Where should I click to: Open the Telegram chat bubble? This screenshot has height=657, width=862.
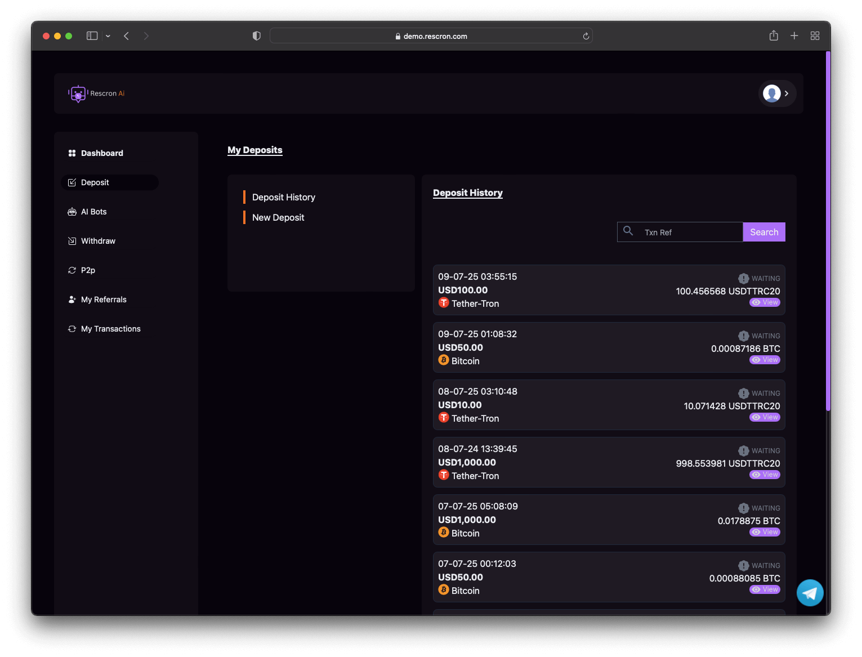point(810,593)
